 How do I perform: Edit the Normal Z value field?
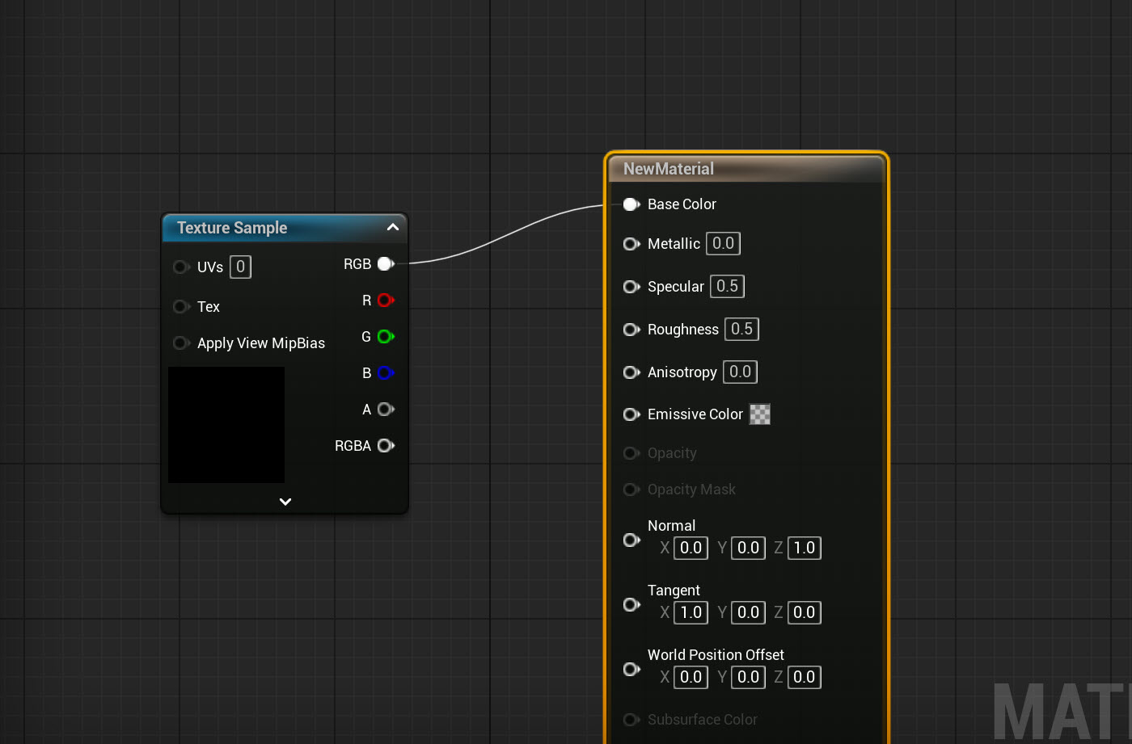805,548
